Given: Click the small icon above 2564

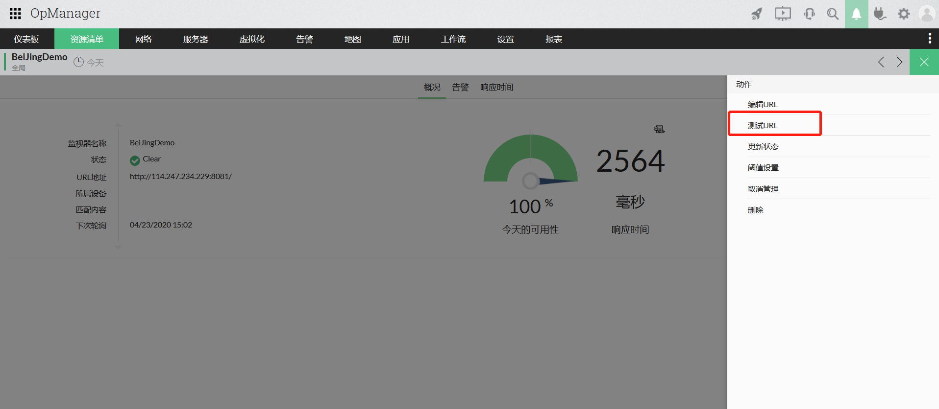Looking at the screenshot, I should tap(659, 129).
